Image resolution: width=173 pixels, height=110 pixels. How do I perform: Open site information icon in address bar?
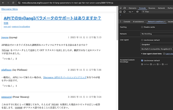(19, 3)
